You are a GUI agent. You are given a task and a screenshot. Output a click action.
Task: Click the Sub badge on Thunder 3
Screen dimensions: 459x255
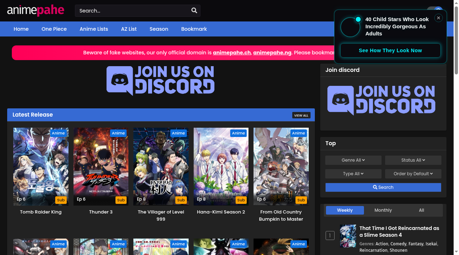pyautogui.click(x=121, y=200)
